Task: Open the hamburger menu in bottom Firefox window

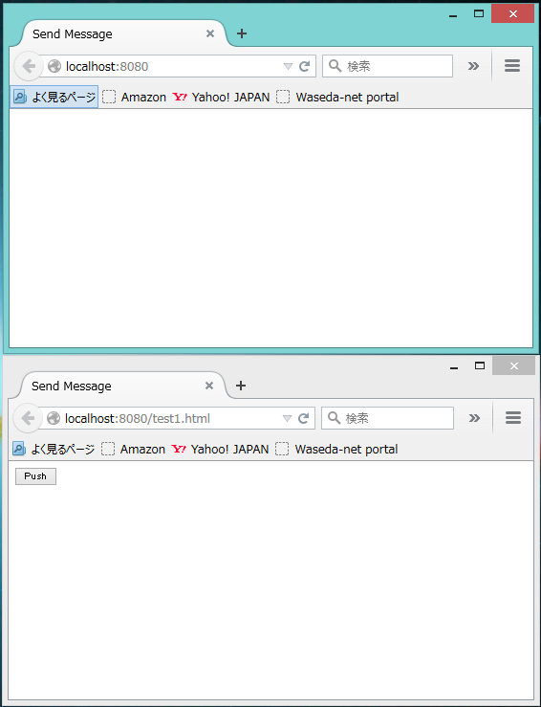Action: pos(513,418)
